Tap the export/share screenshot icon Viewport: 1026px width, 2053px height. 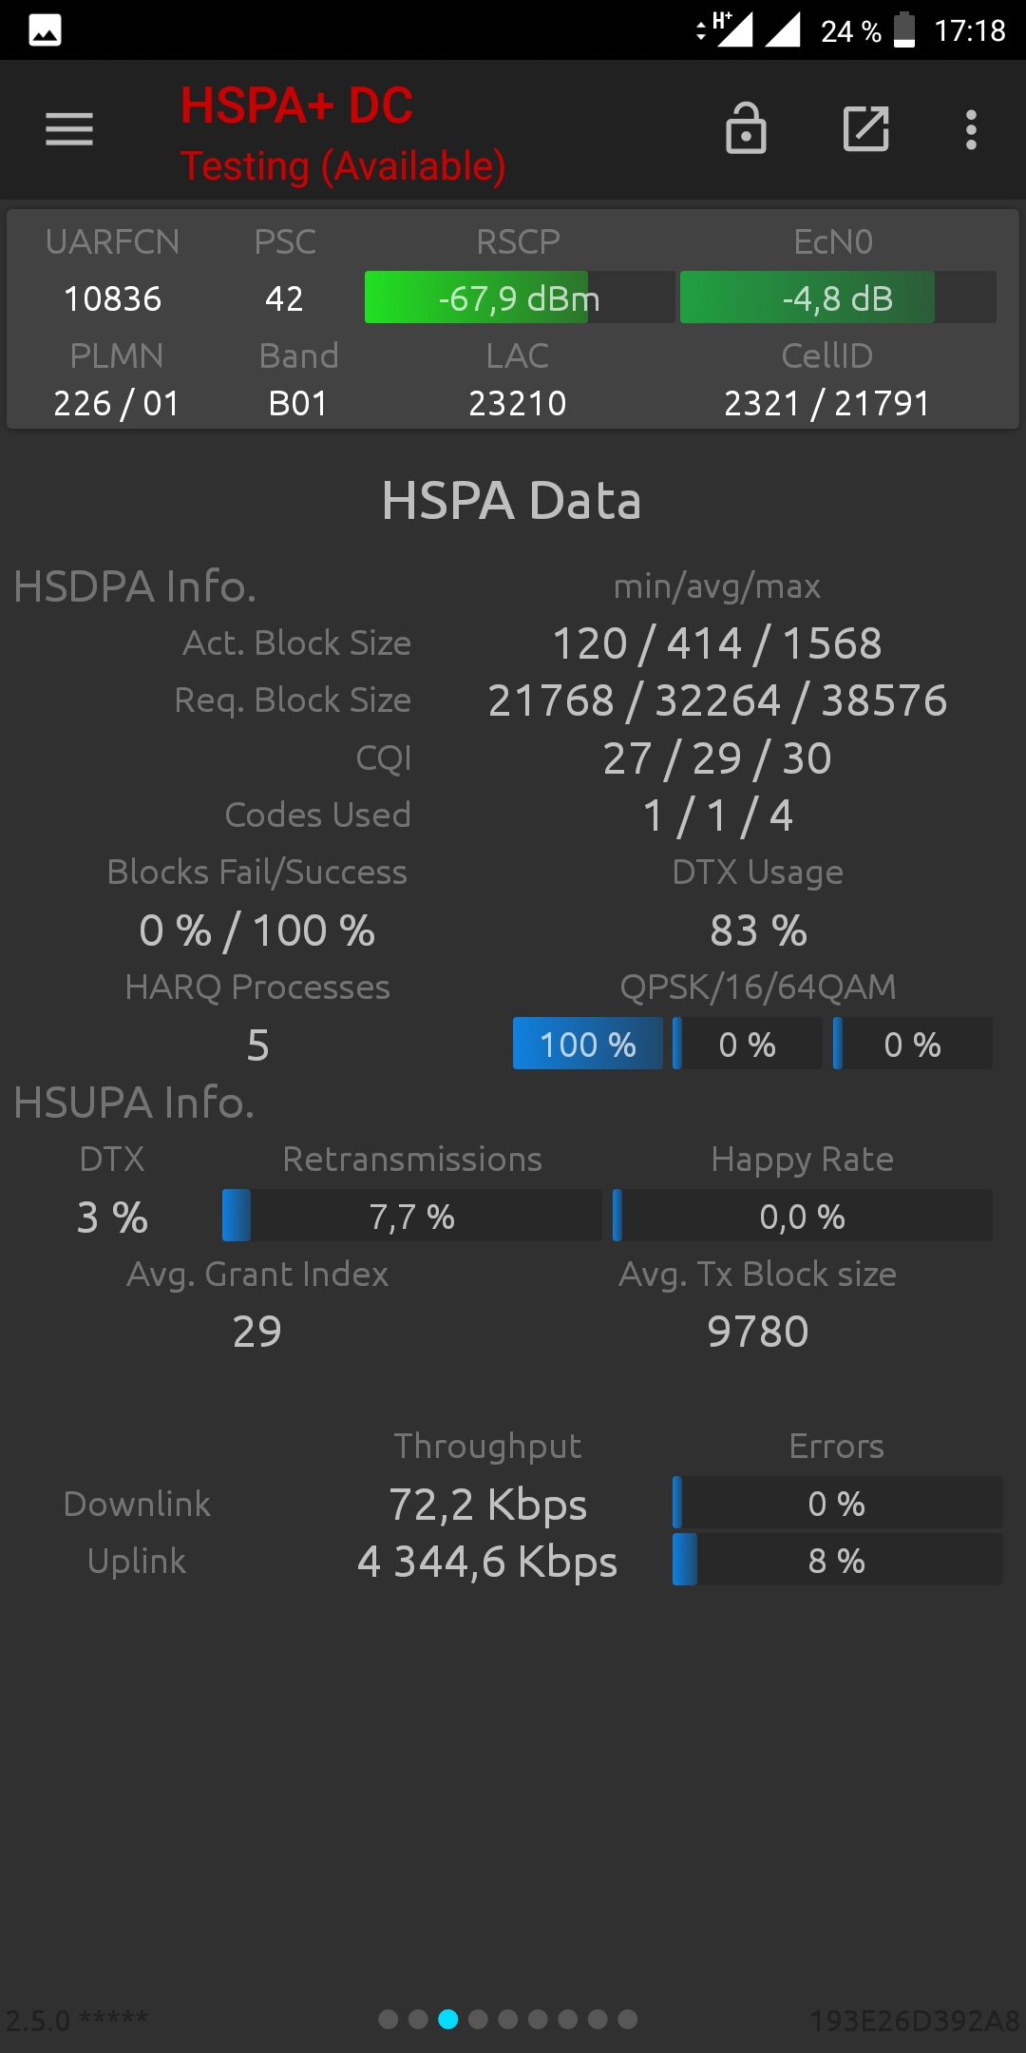(x=866, y=129)
